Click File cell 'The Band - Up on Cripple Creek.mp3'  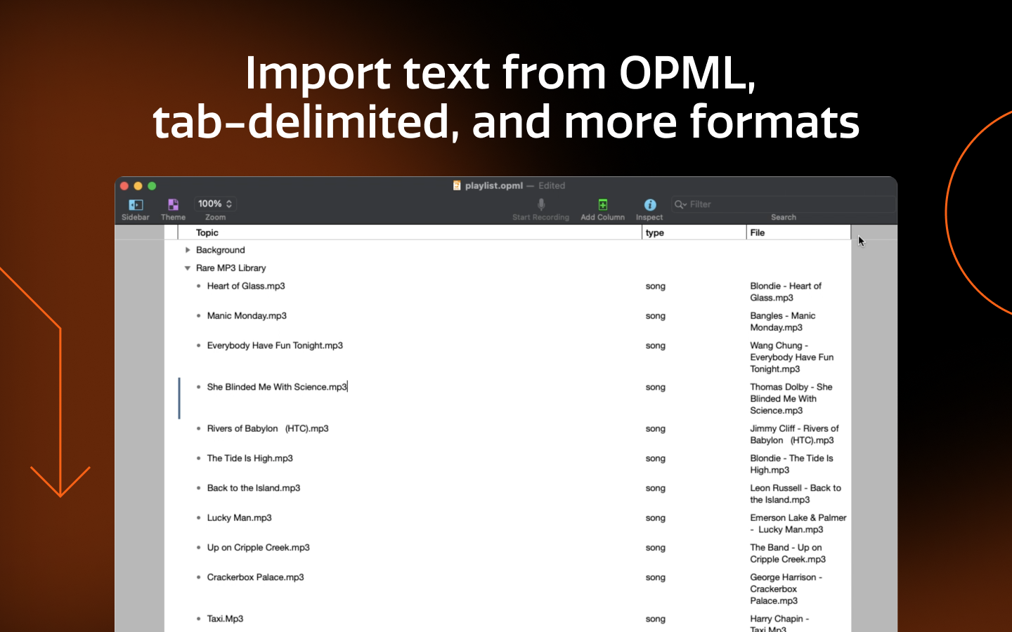click(x=788, y=553)
